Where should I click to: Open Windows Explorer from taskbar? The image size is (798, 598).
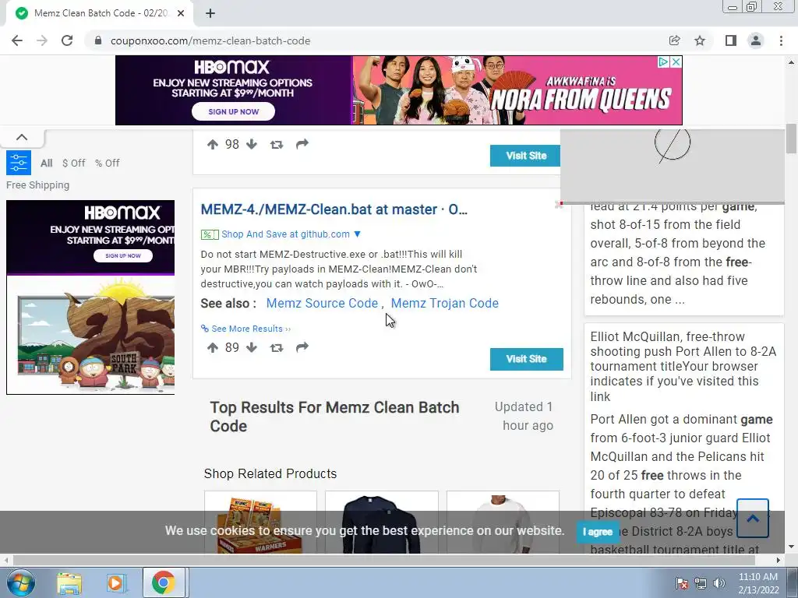click(69, 583)
